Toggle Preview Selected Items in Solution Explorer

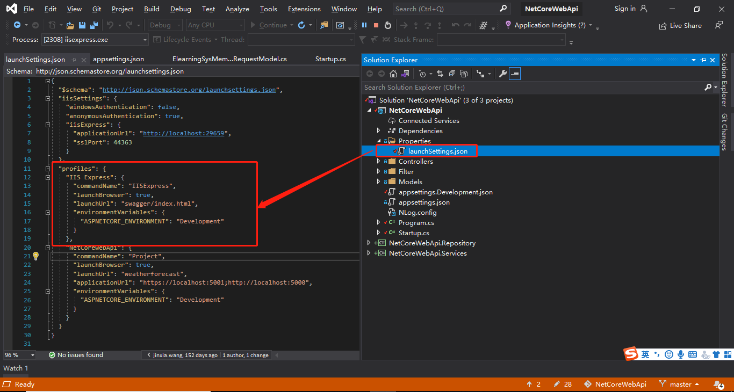pos(515,74)
